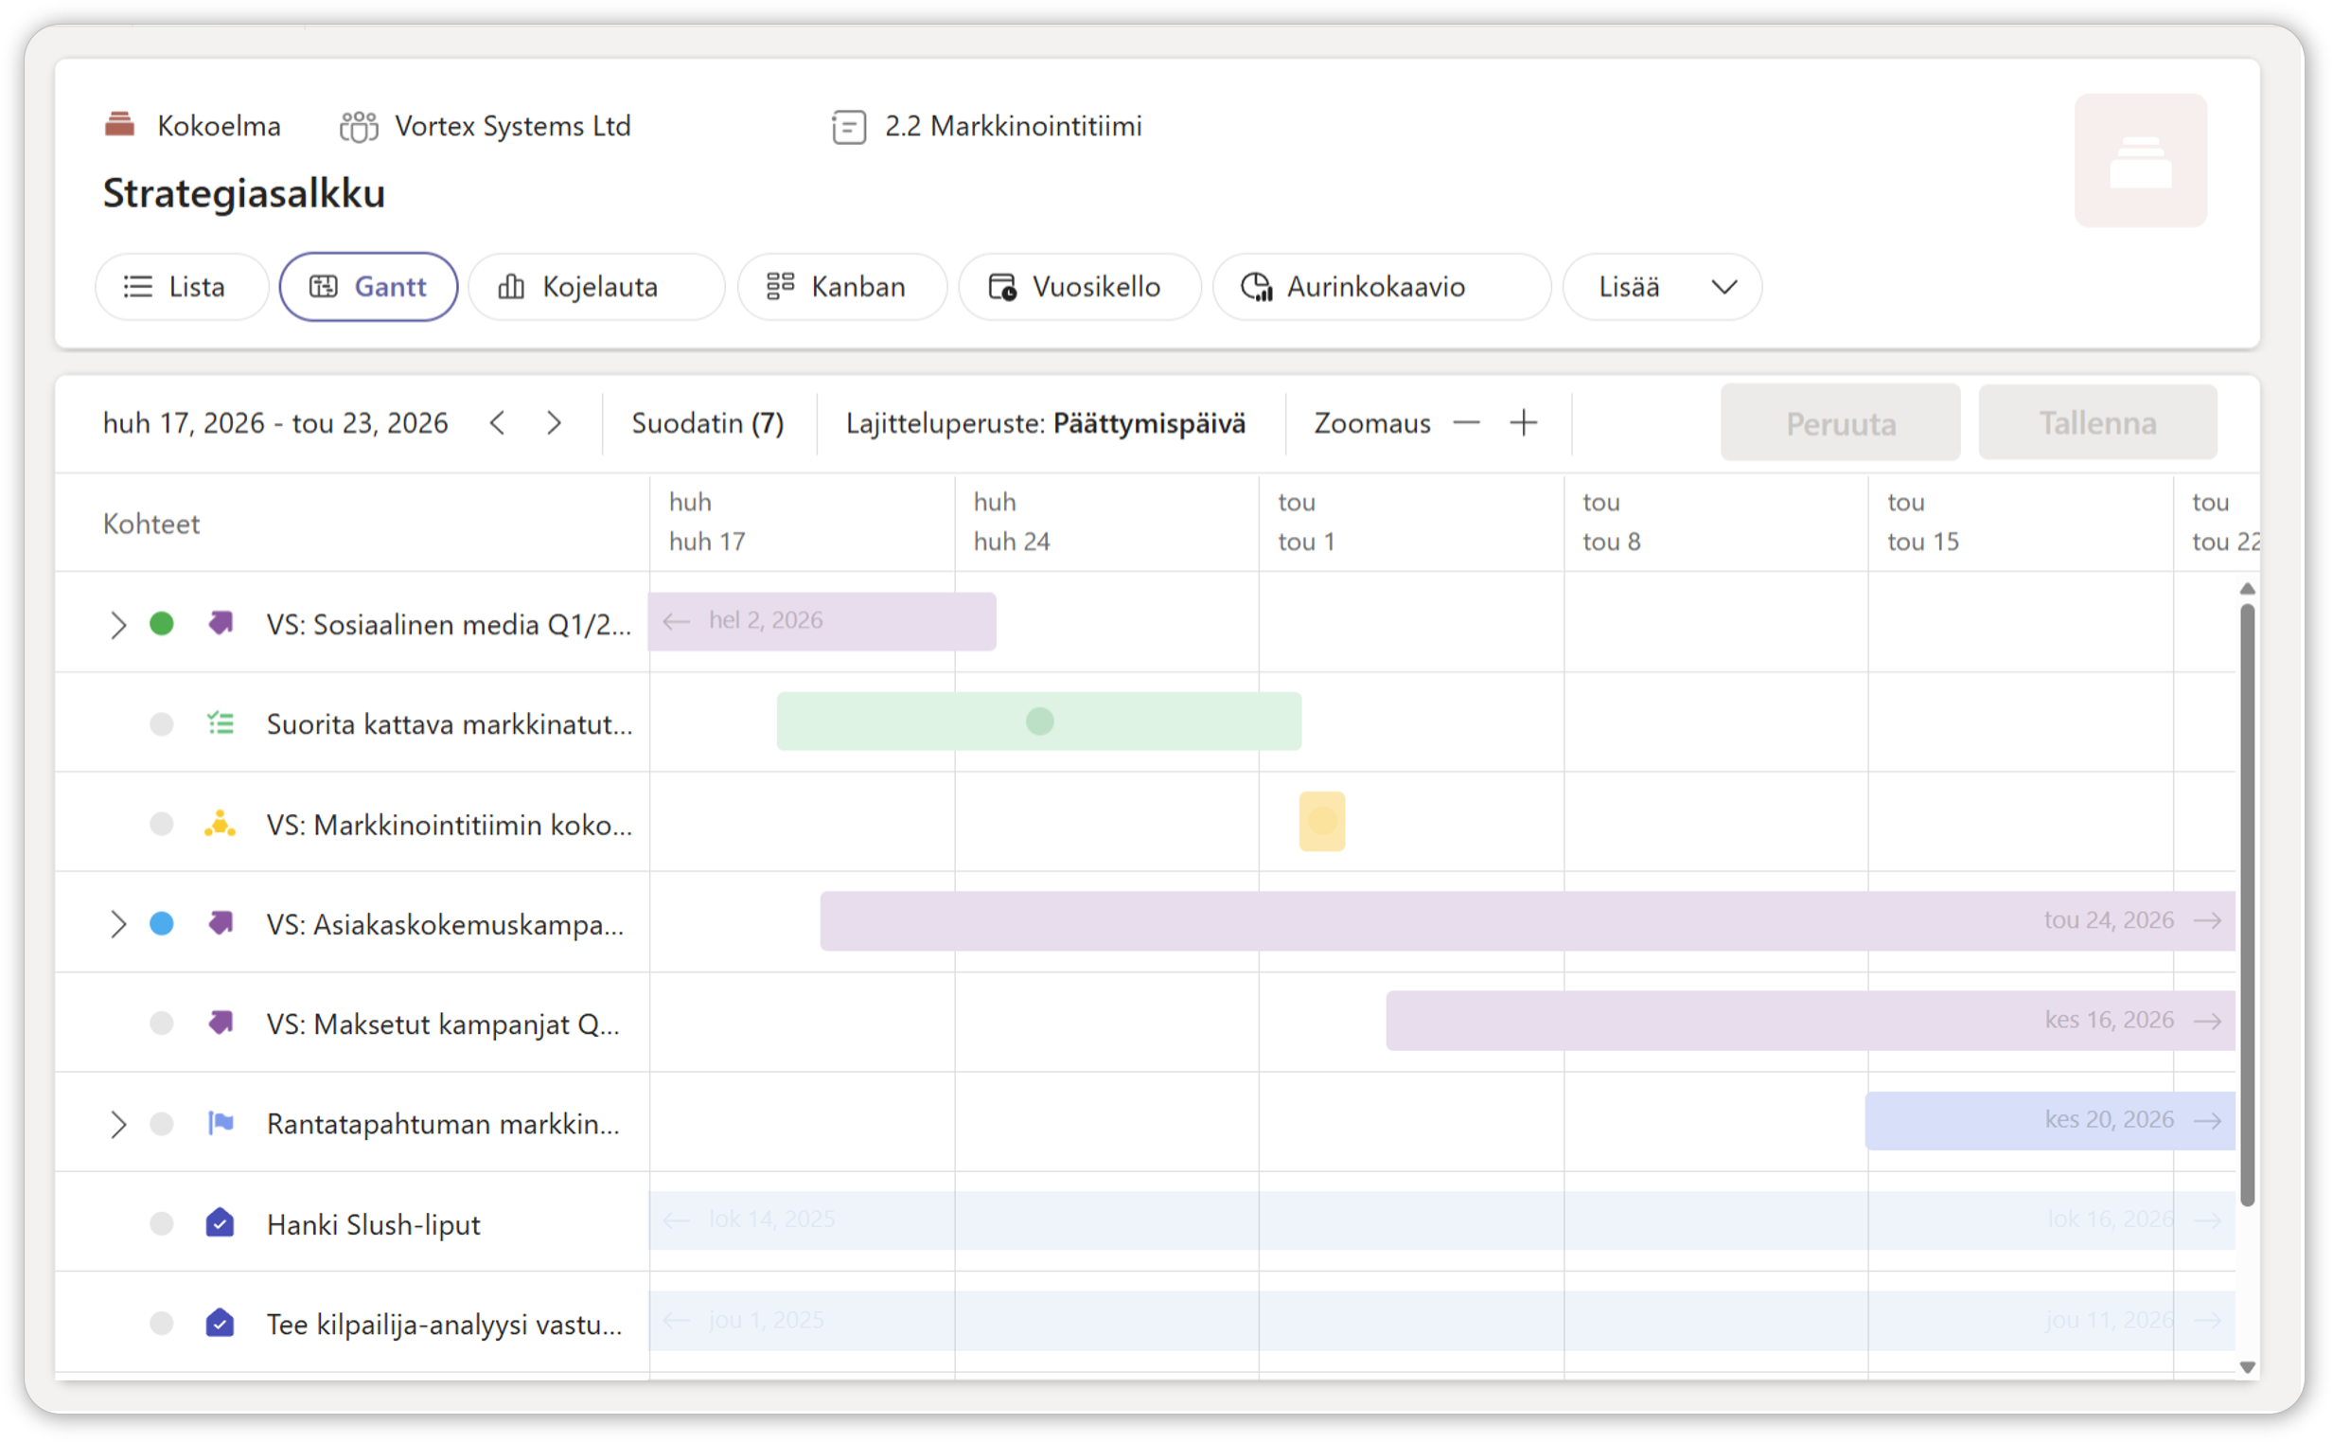Screen dimensions: 2333x1442
Task: Click the yellow icon on Markkinointitiimin koko row
Action: point(221,824)
